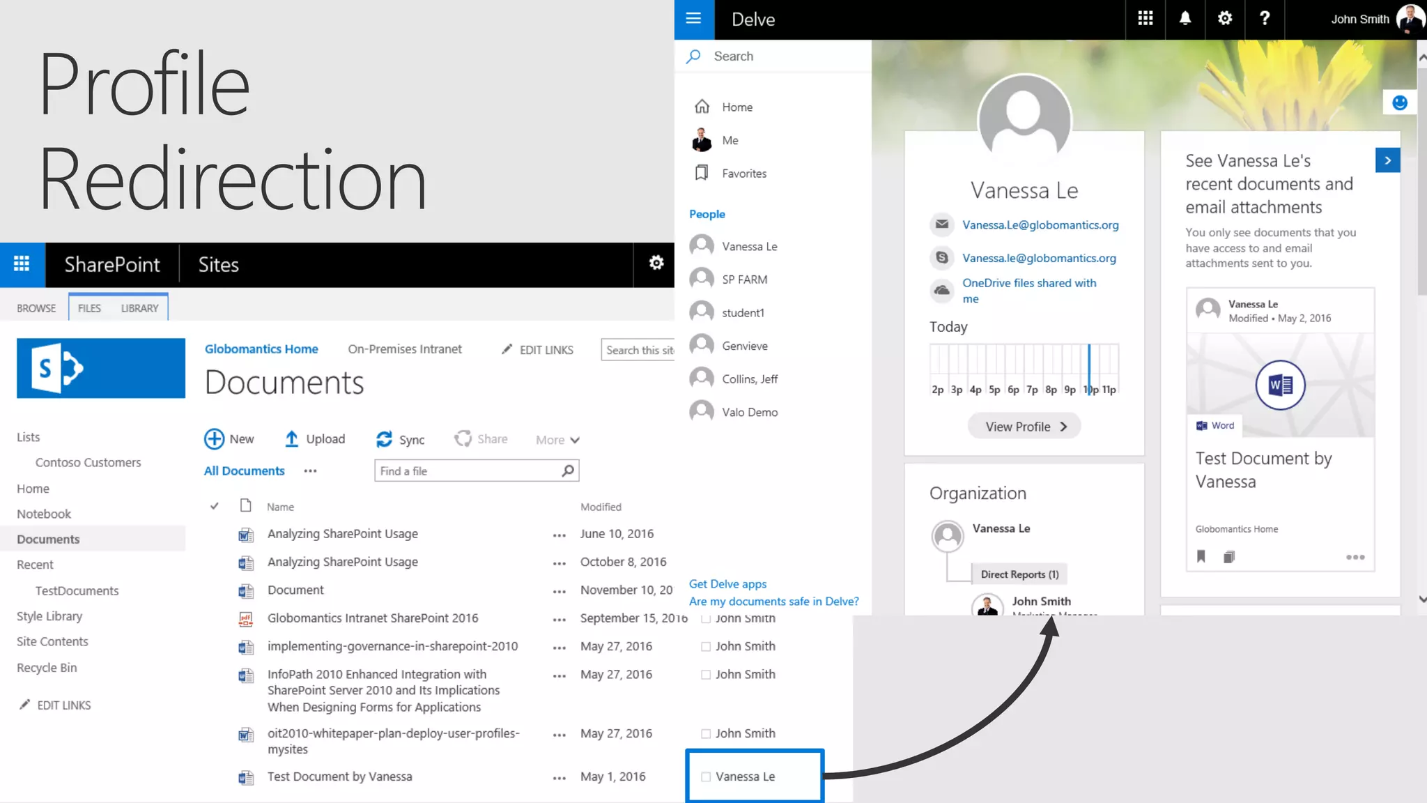This screenshot has height=803, width=1427.
Task: Select Favorites in Delve navigation
Action: tap(743, 174)
